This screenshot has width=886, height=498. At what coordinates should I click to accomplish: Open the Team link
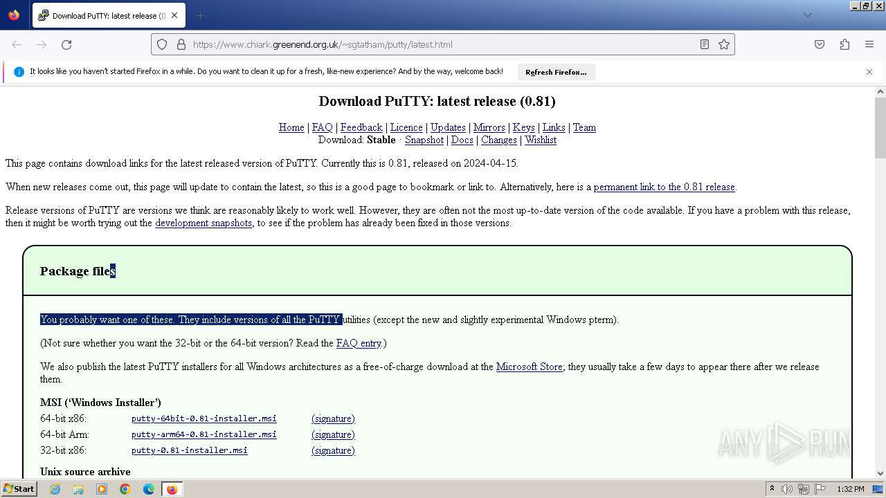pos(584,127)
